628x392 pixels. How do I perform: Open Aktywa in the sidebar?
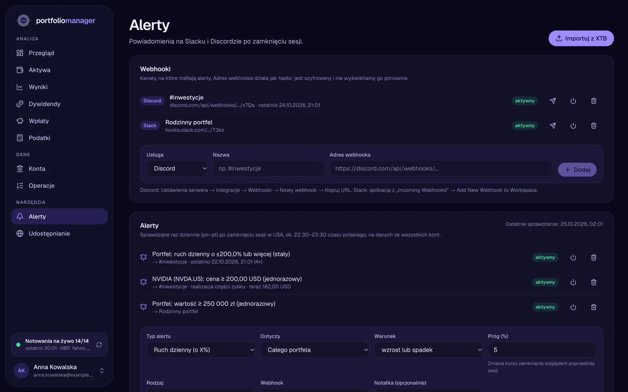coord(59,70)
